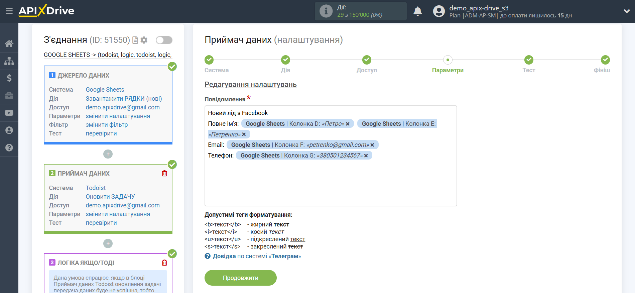Add block after Приймач даних

(x=108, y=243)
